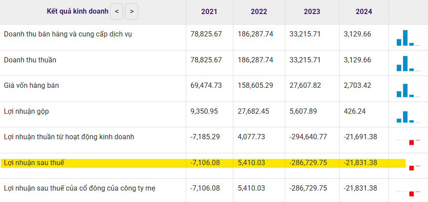Go to next period with right arrow button
The height and width of the screenshot is (202, 428).
132,11
